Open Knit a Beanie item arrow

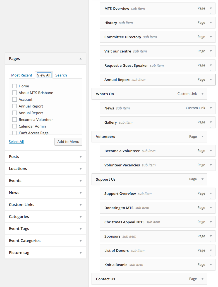click(211, 265)
